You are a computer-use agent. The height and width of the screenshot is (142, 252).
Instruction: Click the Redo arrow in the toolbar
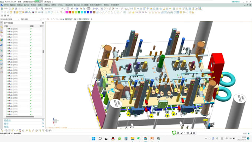[x=34, y=9]
